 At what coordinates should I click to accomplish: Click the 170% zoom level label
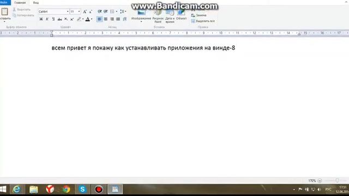(312, 181)
